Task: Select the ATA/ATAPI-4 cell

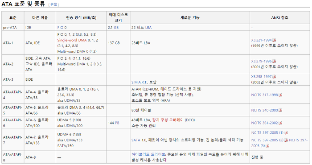Action: 13,95
